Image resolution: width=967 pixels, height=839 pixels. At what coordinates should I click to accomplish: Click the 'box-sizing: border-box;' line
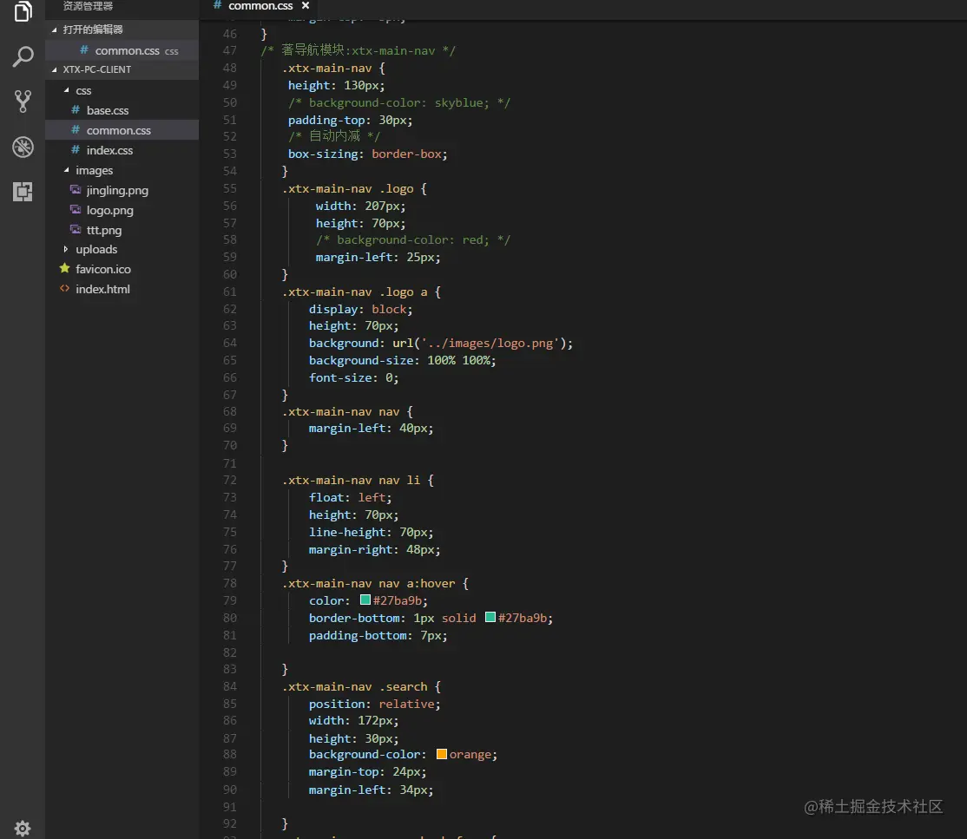(x=367, y=154)
